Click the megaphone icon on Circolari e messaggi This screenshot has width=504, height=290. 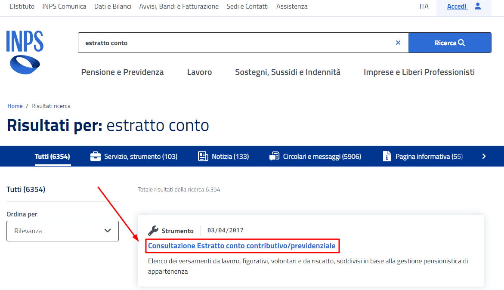pyautogui.click(x=274, y=156)
